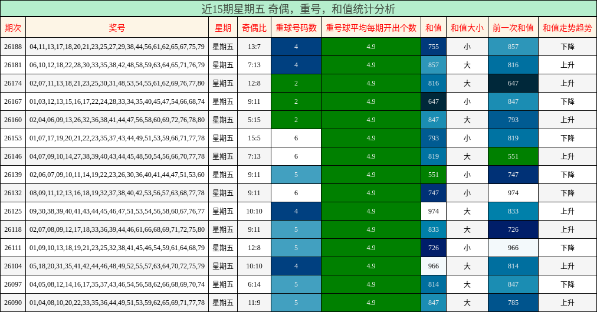
Task: Click the table title 近15期星期五 奇偶，重号，和值统计分析
Action: [298, 9]
